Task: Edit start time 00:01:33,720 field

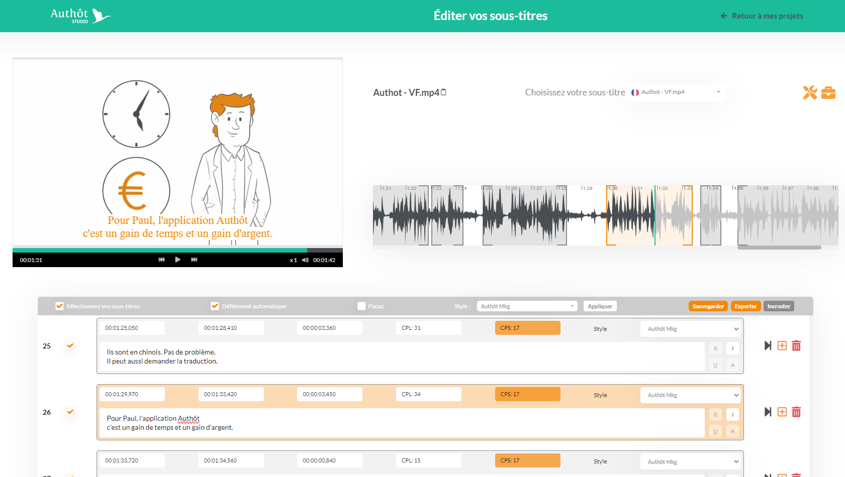Action: click(x=132, y=460)
